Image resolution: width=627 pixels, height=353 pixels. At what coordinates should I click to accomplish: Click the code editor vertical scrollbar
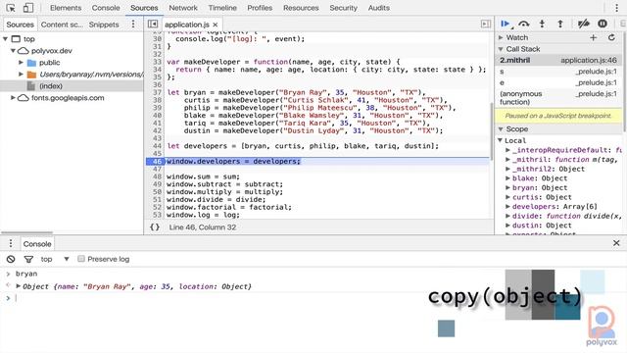[491, 131]
